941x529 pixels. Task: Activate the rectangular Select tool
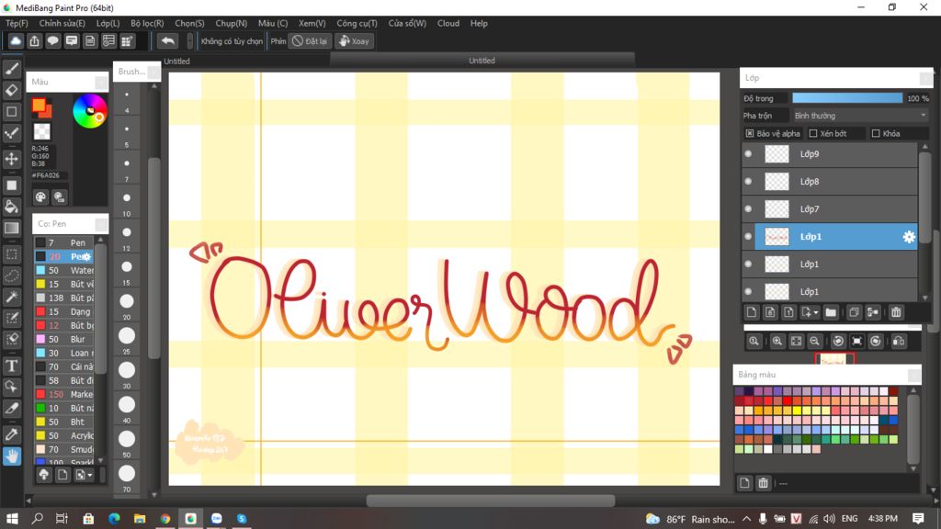coord(11,254)
